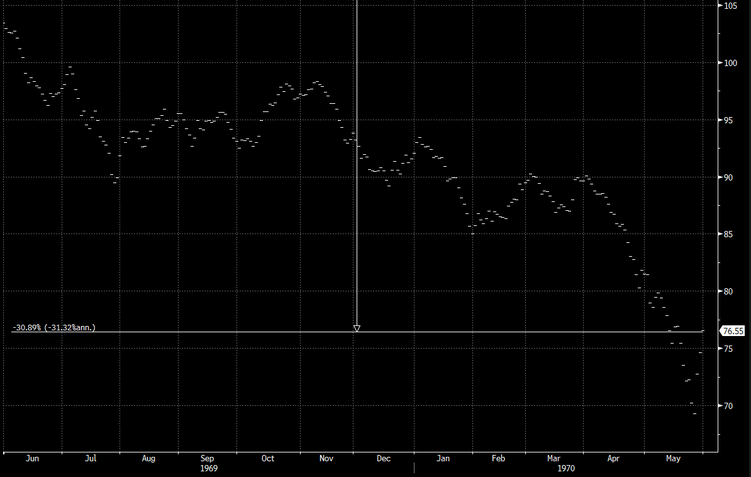Click the Sep month label
This screenshot has height=477, width=751.
tap(207, 458)
